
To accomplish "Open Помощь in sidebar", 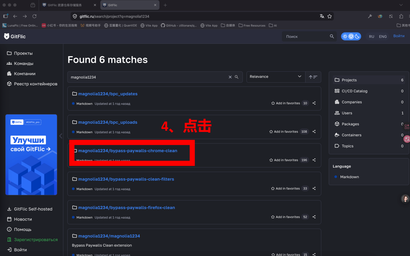I will click(x=19, y=229).
